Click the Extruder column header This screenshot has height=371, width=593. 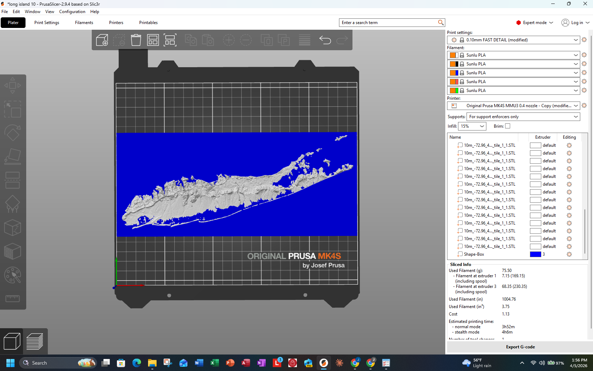[x=543, y=137]
